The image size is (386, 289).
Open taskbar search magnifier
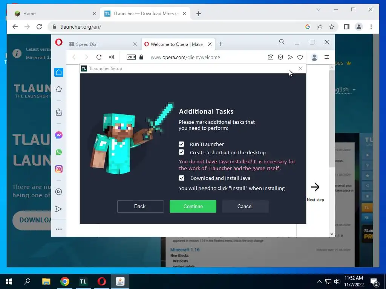tap(27, 281)
